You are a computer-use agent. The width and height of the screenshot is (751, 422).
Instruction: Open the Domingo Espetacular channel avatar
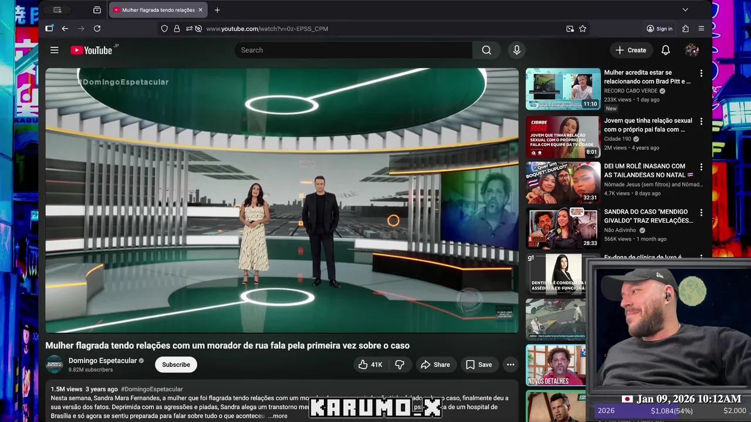coord(55,364)
